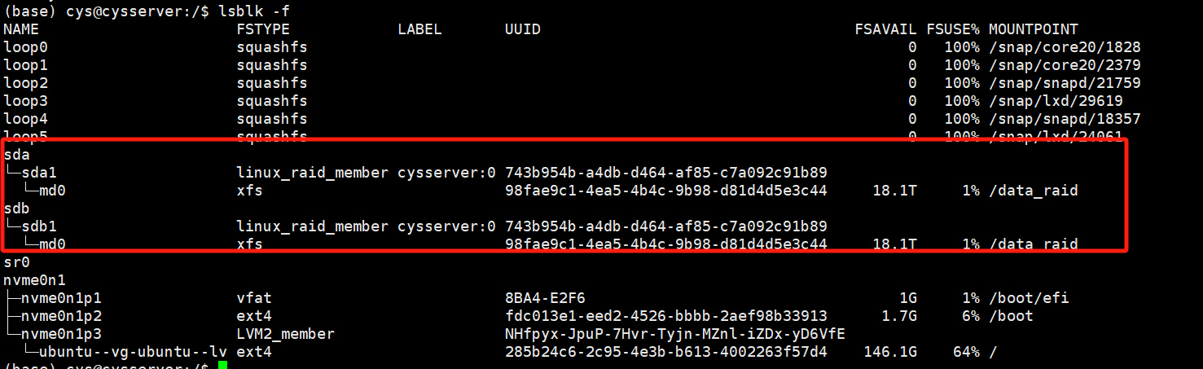The image size is (1203, 369).
Task: Click the sdb1 partition entry
Action: 39,226
